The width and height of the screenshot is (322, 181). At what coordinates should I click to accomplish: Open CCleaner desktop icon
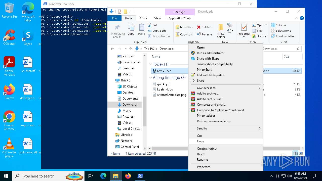[9, 37]
